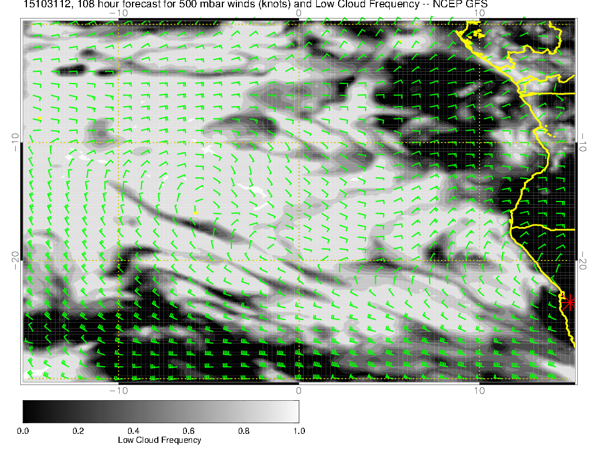Click the 0.4 tick label under colorbar
593x458 pixels.
133,431
